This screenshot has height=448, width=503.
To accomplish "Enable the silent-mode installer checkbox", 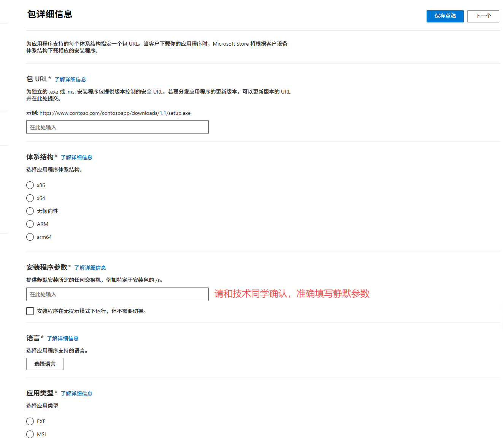I will click(30, 311).
